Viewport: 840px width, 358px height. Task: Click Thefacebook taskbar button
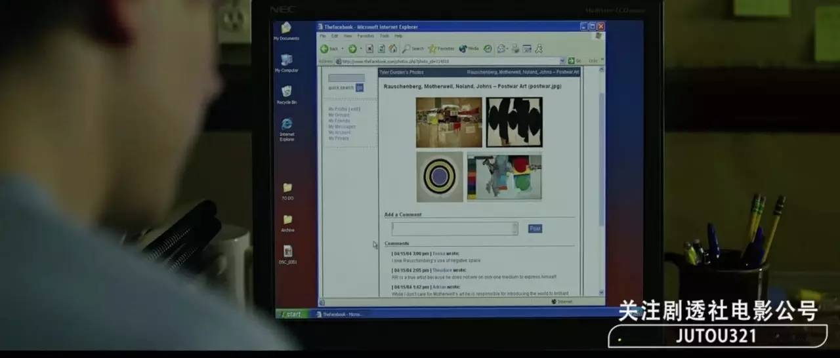(339, 314)
